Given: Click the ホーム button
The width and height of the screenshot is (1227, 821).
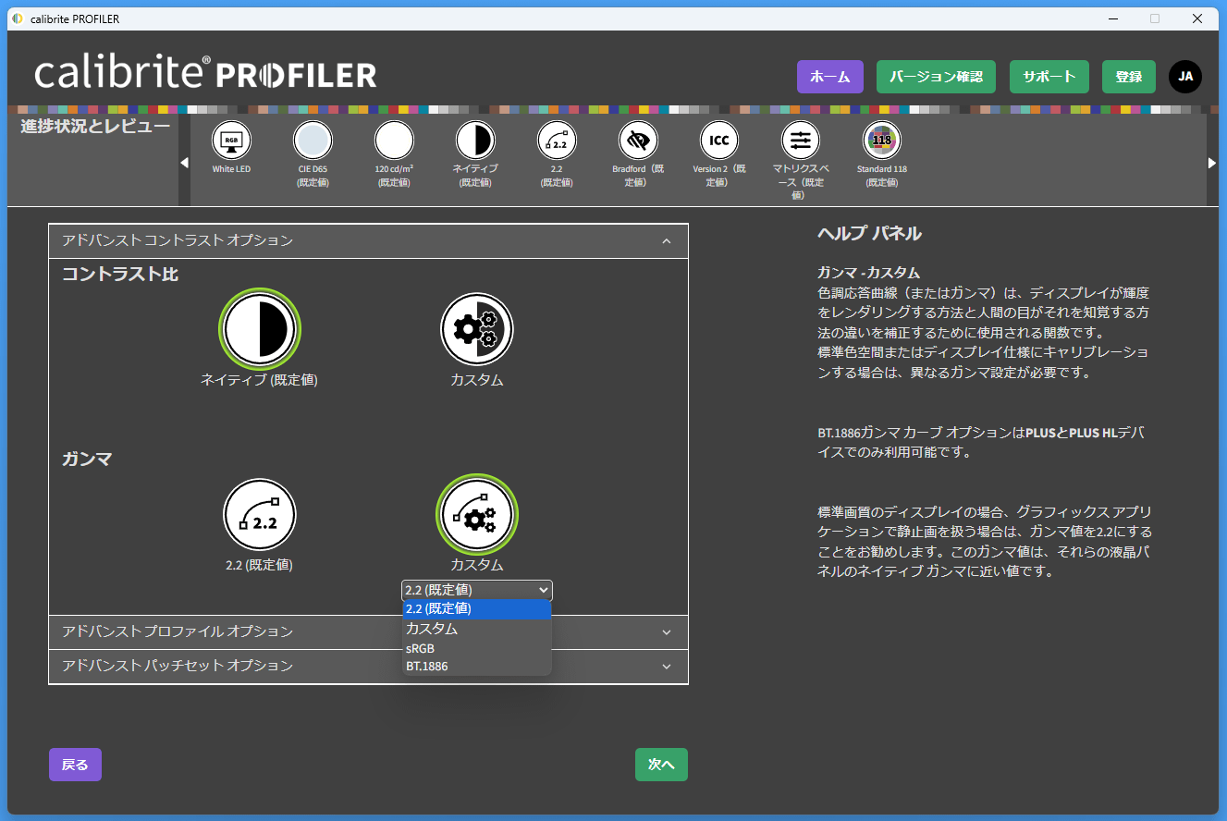Looking at the screenshot, I should tap(830, 77).
